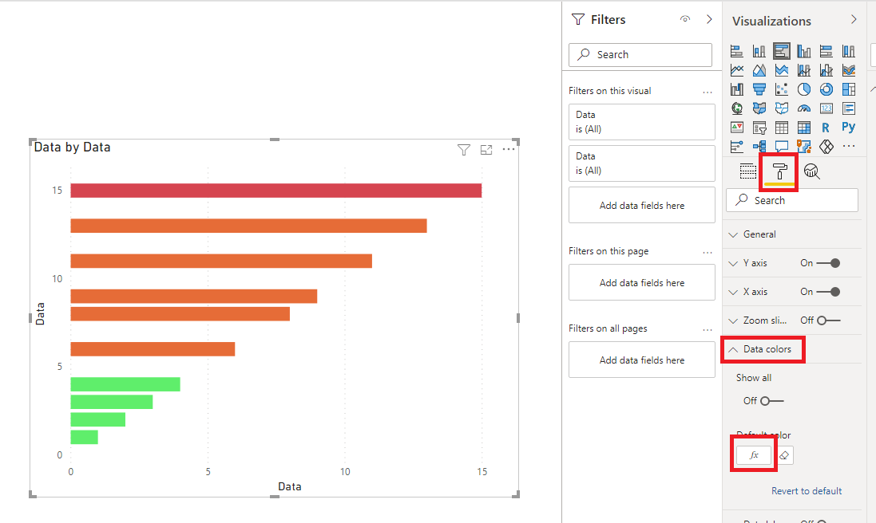The width and height of the screenshot is (876, 523).
Task: Turn off the Y axis toggle
Action: pos(829,263)
